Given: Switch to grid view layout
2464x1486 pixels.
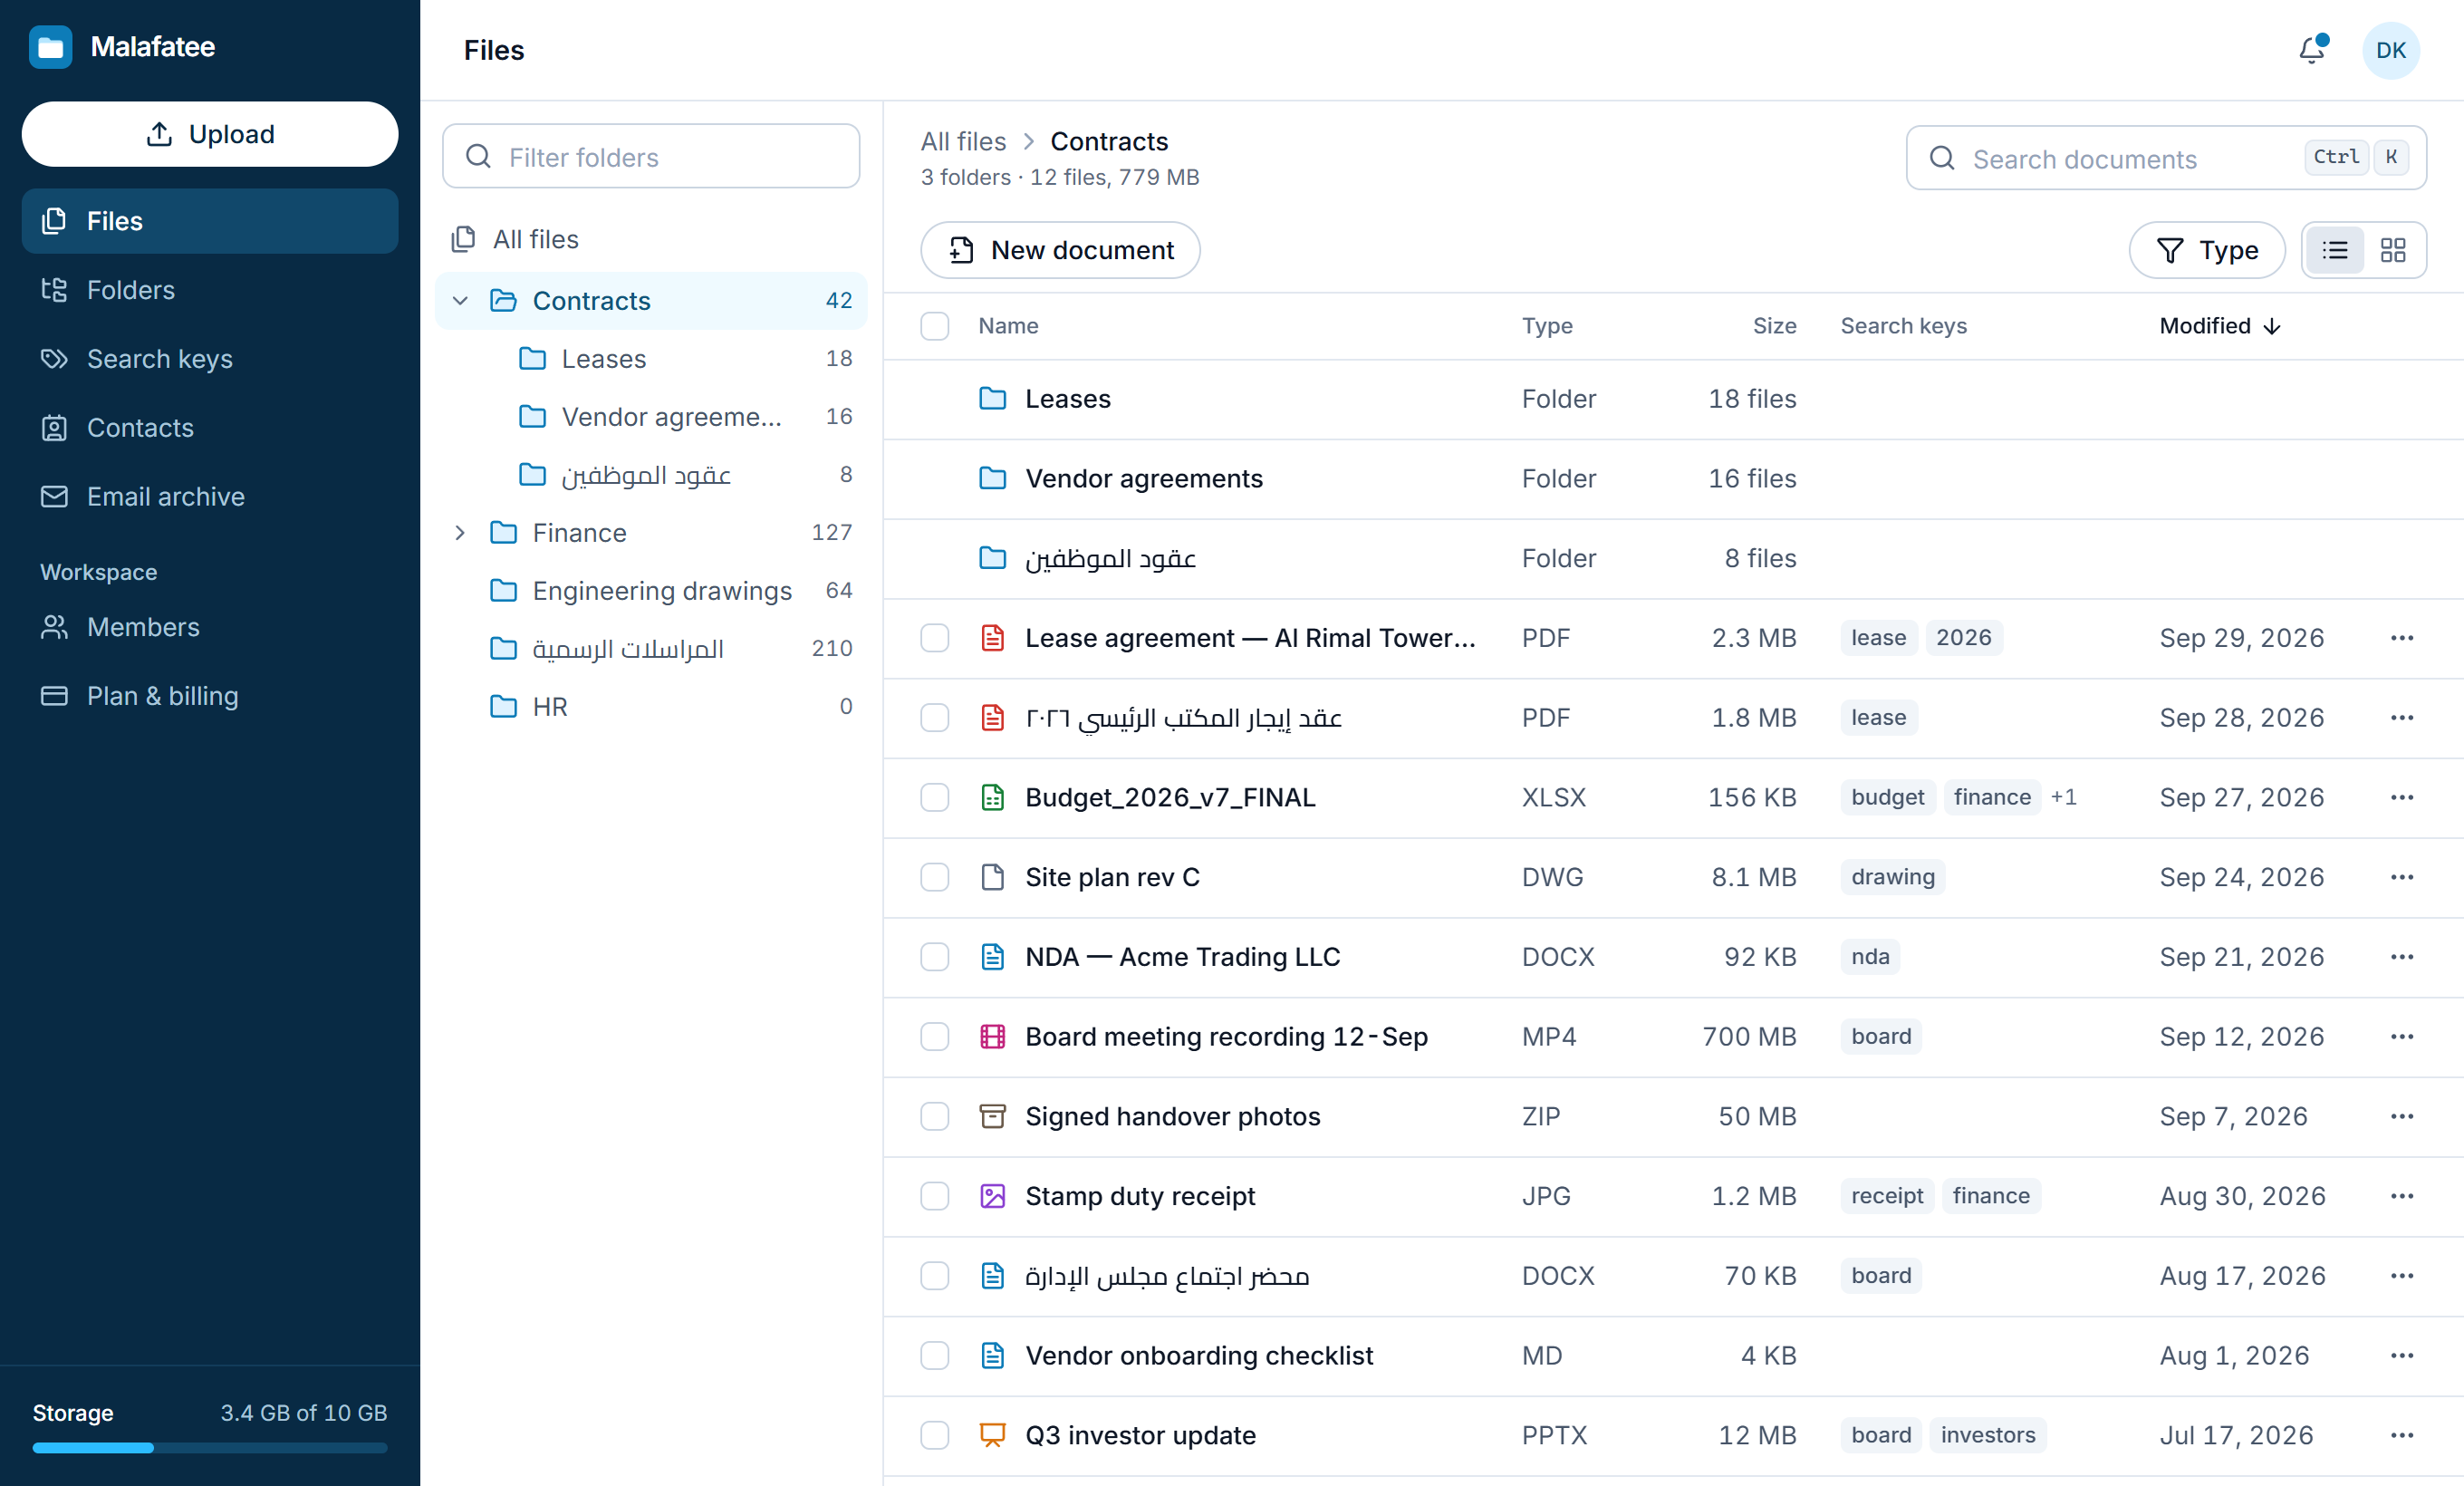Looking at the screenshot, I should tap(2392, 250).
